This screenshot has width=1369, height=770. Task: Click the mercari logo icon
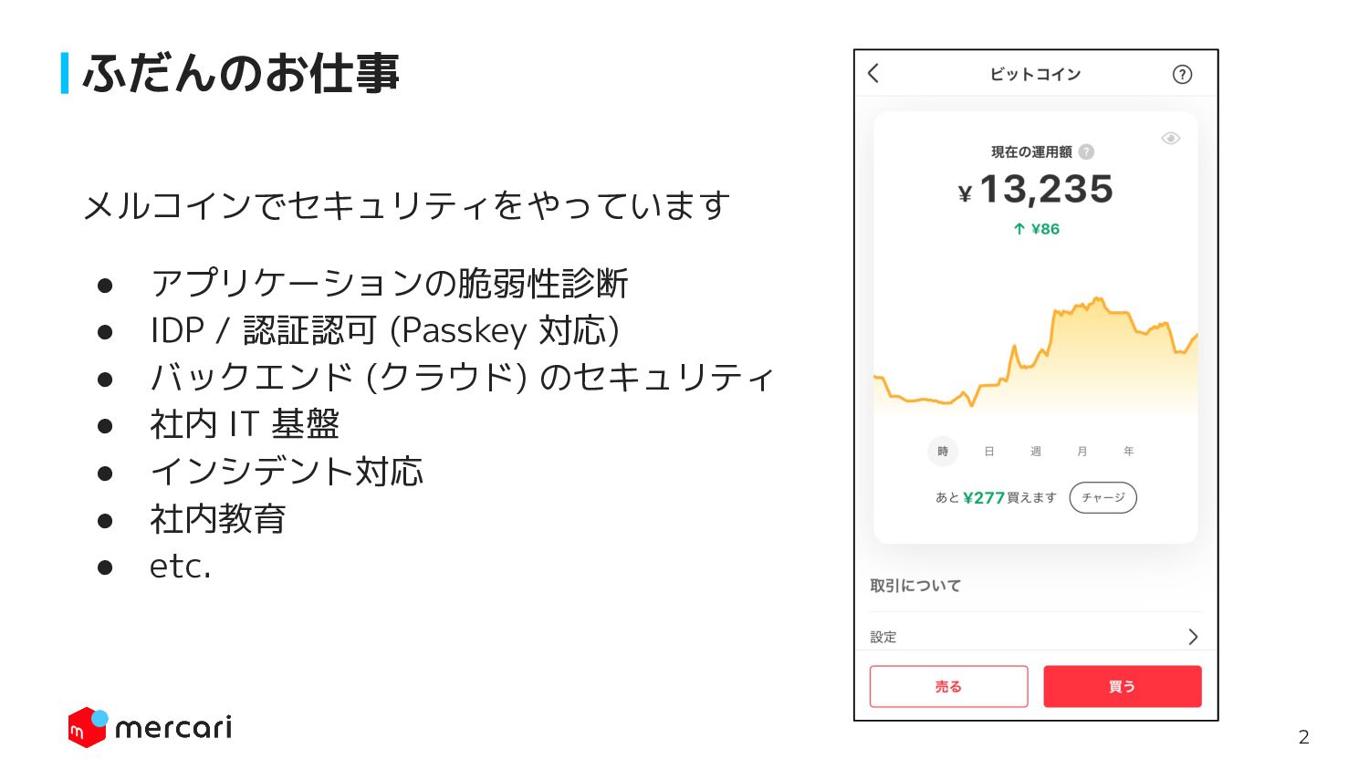pyautogui.click(x=88, y=727)
